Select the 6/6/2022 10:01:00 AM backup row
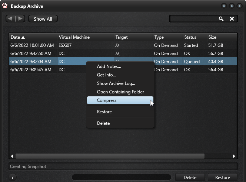This screenshot has width=246, height=182. click(x=123, y=45)
